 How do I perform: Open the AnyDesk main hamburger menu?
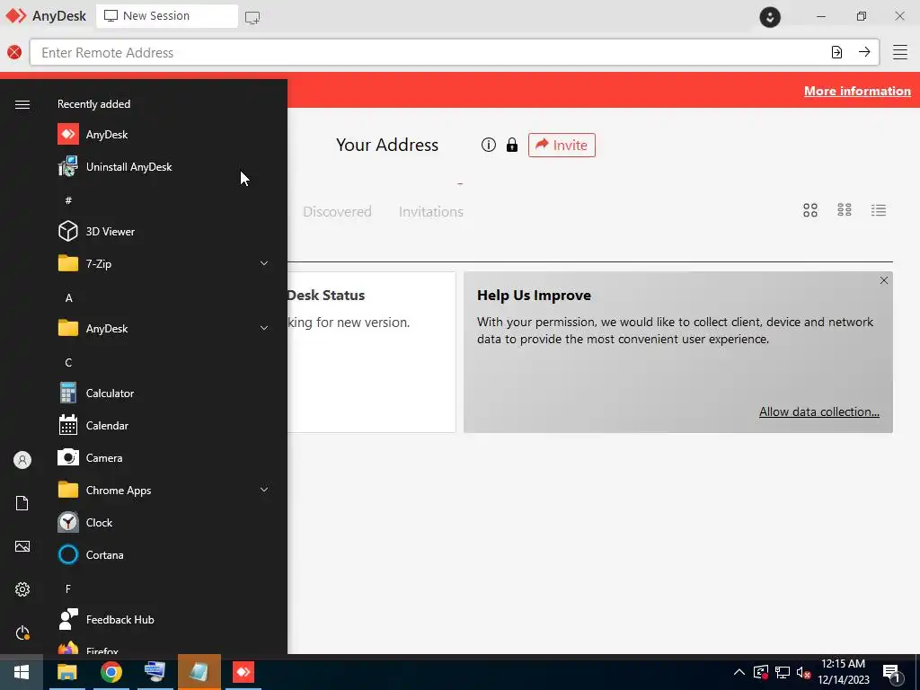coord(900,52)
